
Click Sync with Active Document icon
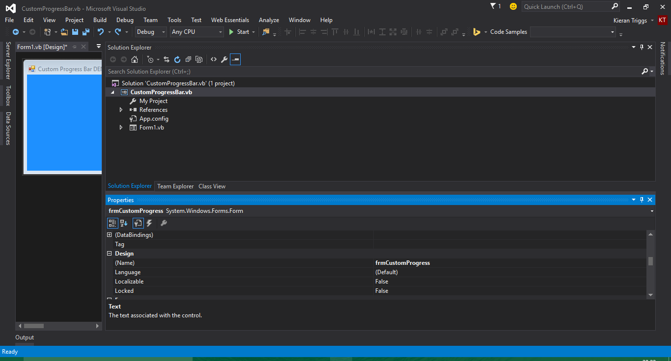(x=167, y=59)
